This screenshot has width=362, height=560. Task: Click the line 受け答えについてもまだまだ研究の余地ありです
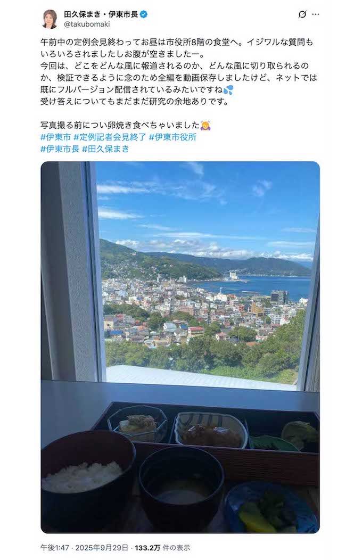[x=134, y=102]
